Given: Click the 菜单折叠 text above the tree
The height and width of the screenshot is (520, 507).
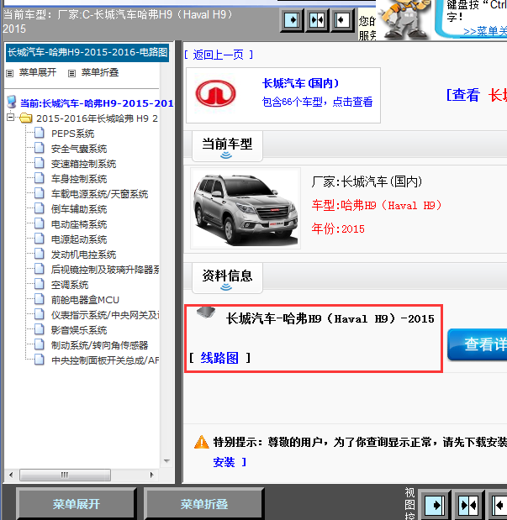Looking at the screenshot, I should [100, 72].
